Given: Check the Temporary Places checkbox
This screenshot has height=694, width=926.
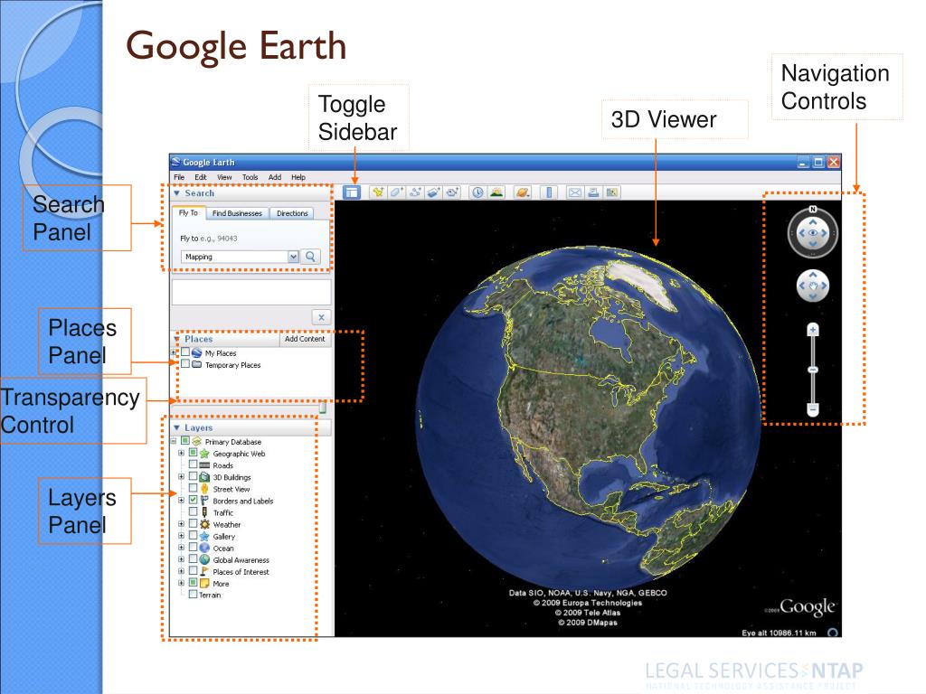Looking at the screenshot, I should pyautogui.click(x=184, y=364).
